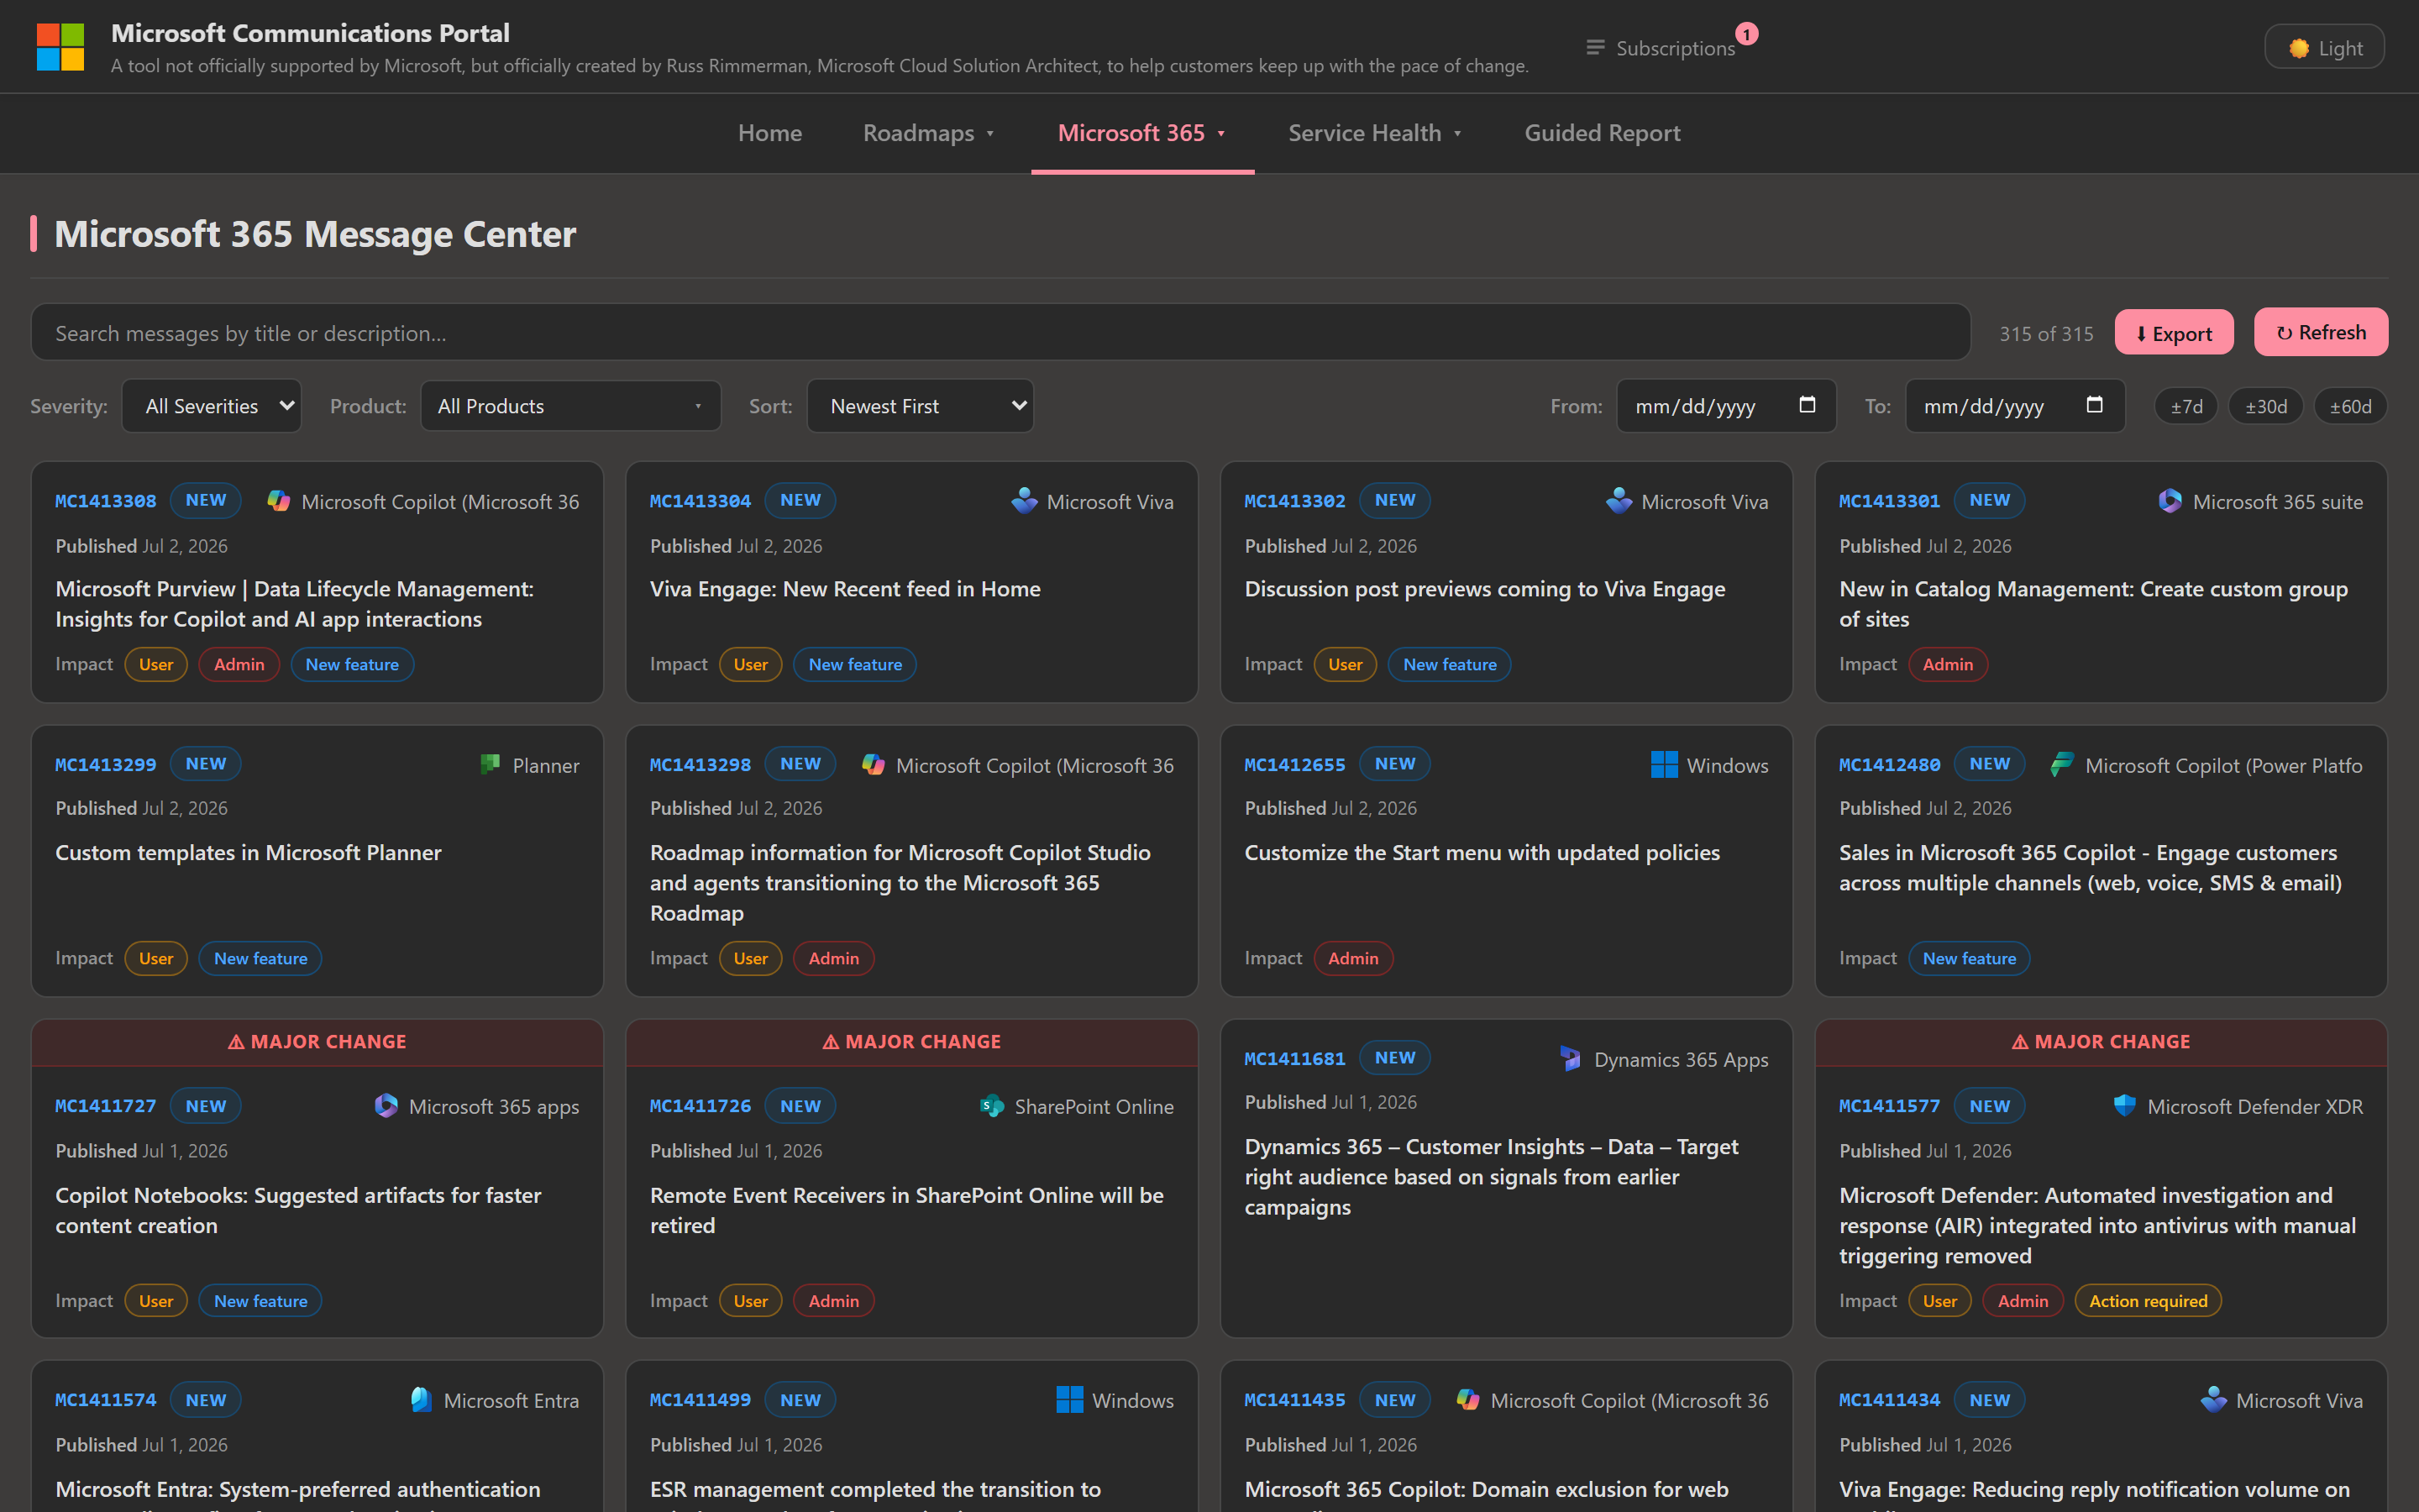Click "Custom templates in Microsoft Planner" title
Viewport: 2419px width, 1512px height.
[248, 853]
